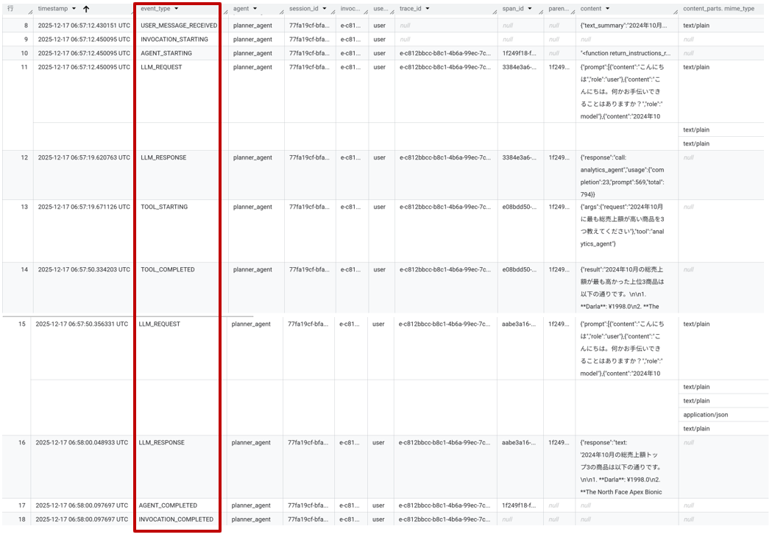This screenshot has width=775, height=540.
Task: Select the TOOL_STARTING event cell
Action: coord(164,207)
